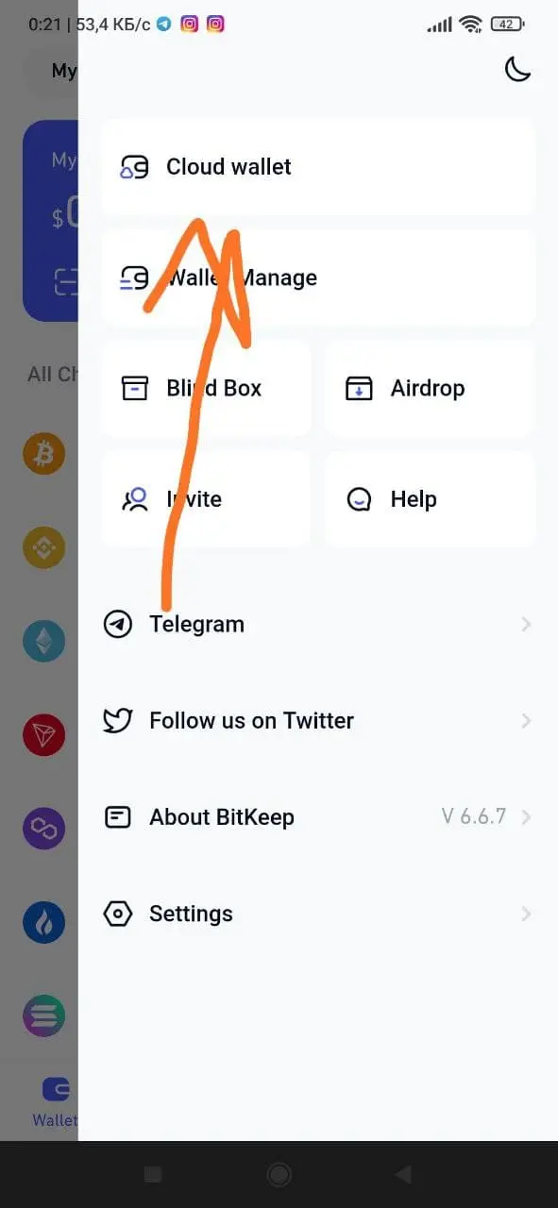This screenshot has width=558, height=1208.
Task: Tap the Bitcoin coin icon behind the drawer
Action: [43, 454]
